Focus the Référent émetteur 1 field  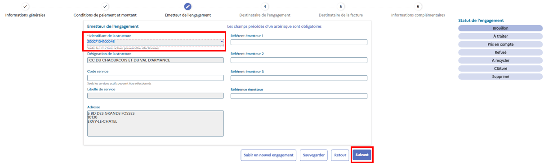click(x=299, y=43)
